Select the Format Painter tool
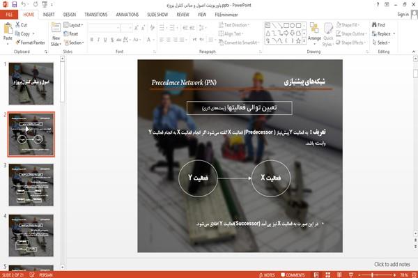 [x=30, y=43]
